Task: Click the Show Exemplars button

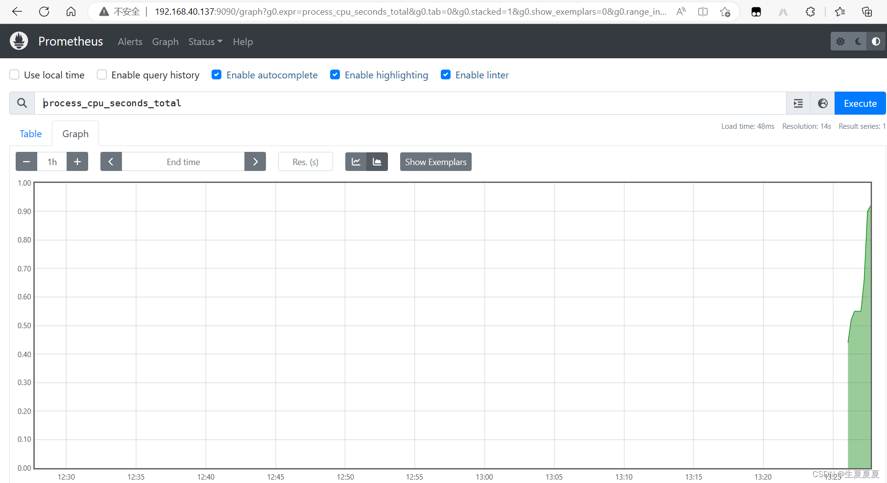Action: click(435, 162)
